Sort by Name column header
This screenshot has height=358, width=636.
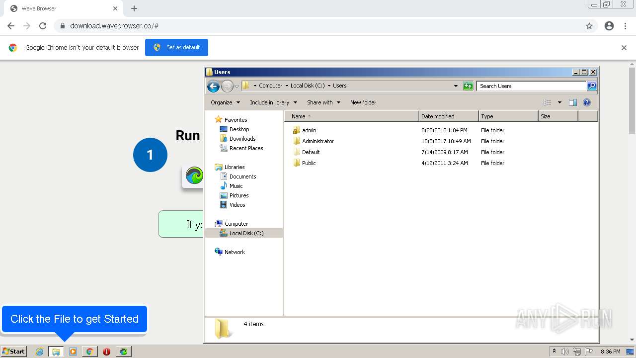pyautogui.click(x=352, y=116)
